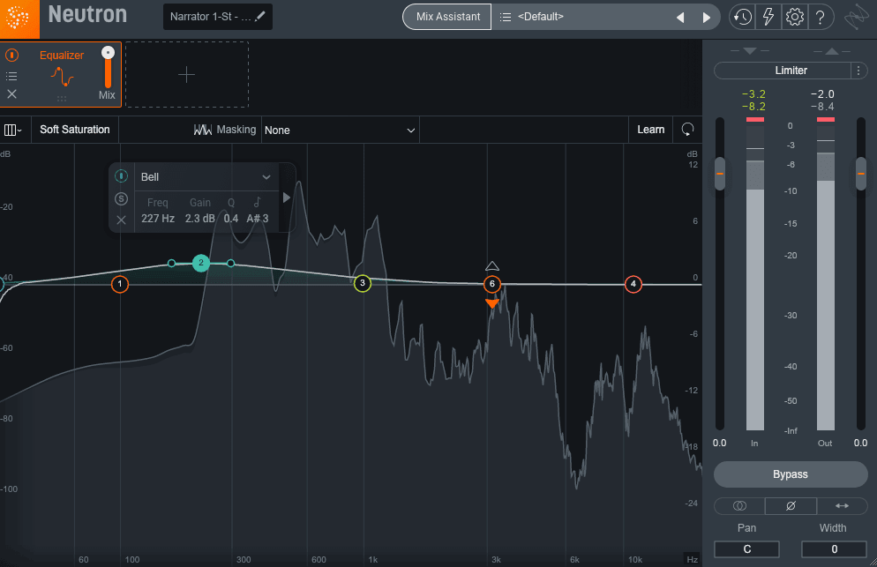The image size is (877, 567).
Task: Click Gain value 2.3 dB
Action: pos(199,219)
